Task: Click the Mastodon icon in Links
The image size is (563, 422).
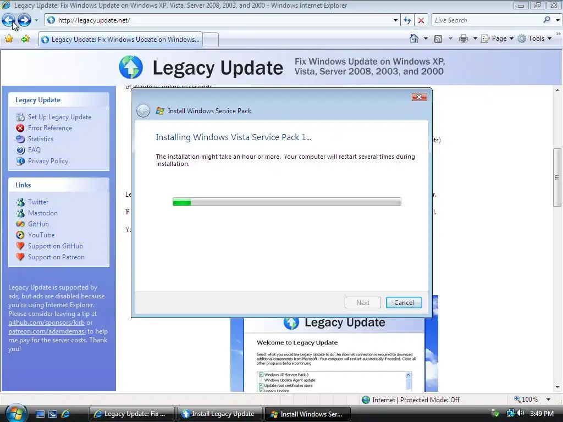Action: point(20,213)
